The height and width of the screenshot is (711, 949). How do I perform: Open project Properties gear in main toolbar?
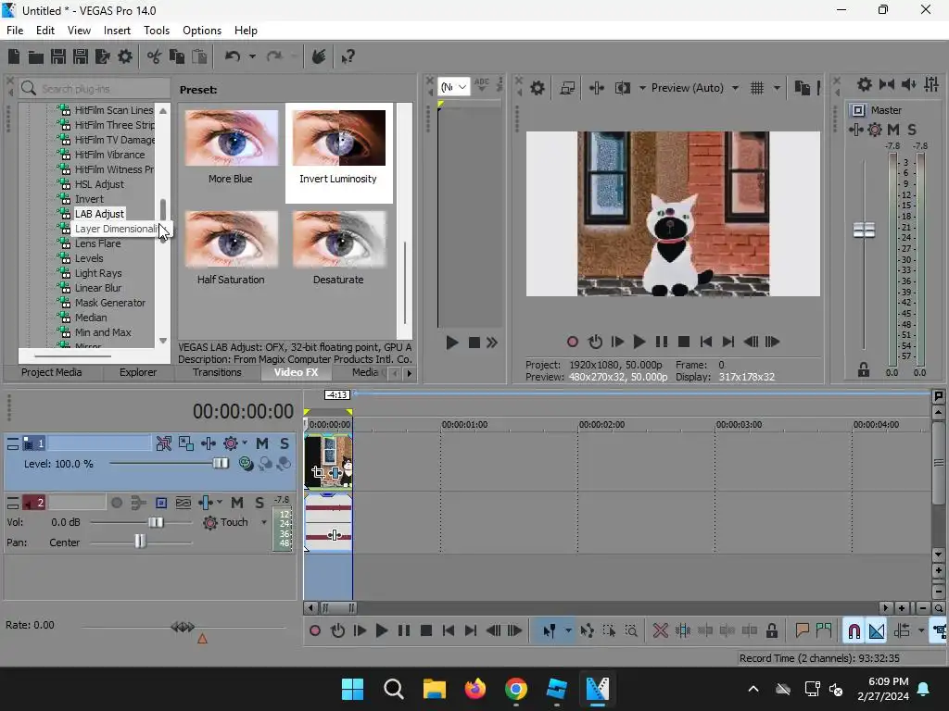(x=125, y=56)
